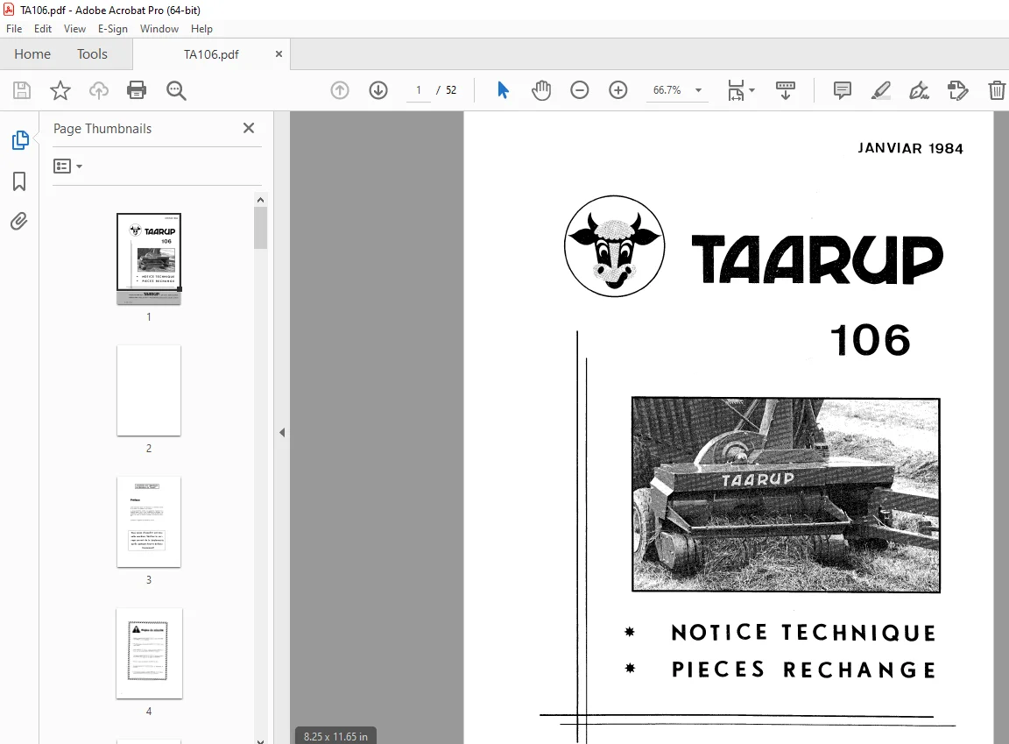Click the Delete trash icon
The image size is (1009, 744).
(997, 90)
